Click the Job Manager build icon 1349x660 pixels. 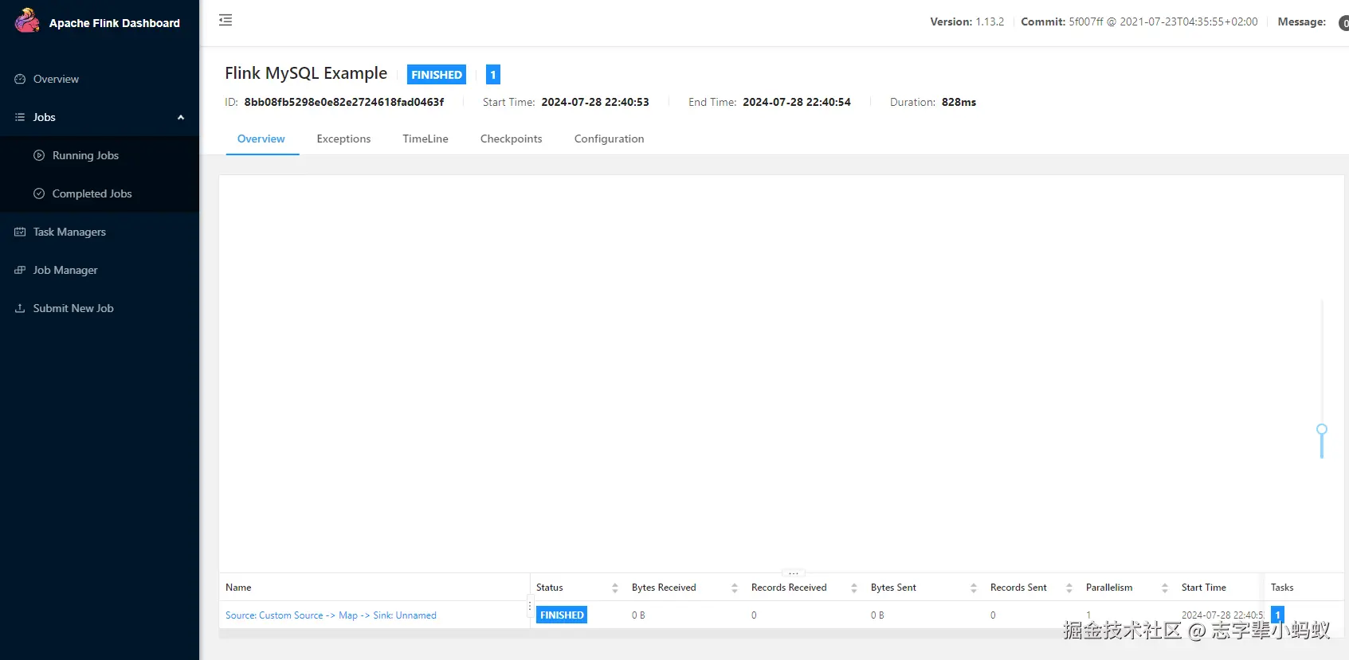click(x=20, y=270)
